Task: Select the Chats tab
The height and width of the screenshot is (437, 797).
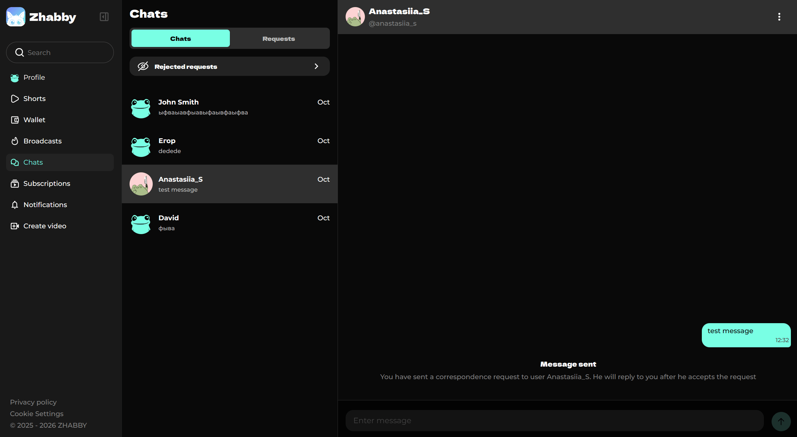Action: click(x=180, y=39)
